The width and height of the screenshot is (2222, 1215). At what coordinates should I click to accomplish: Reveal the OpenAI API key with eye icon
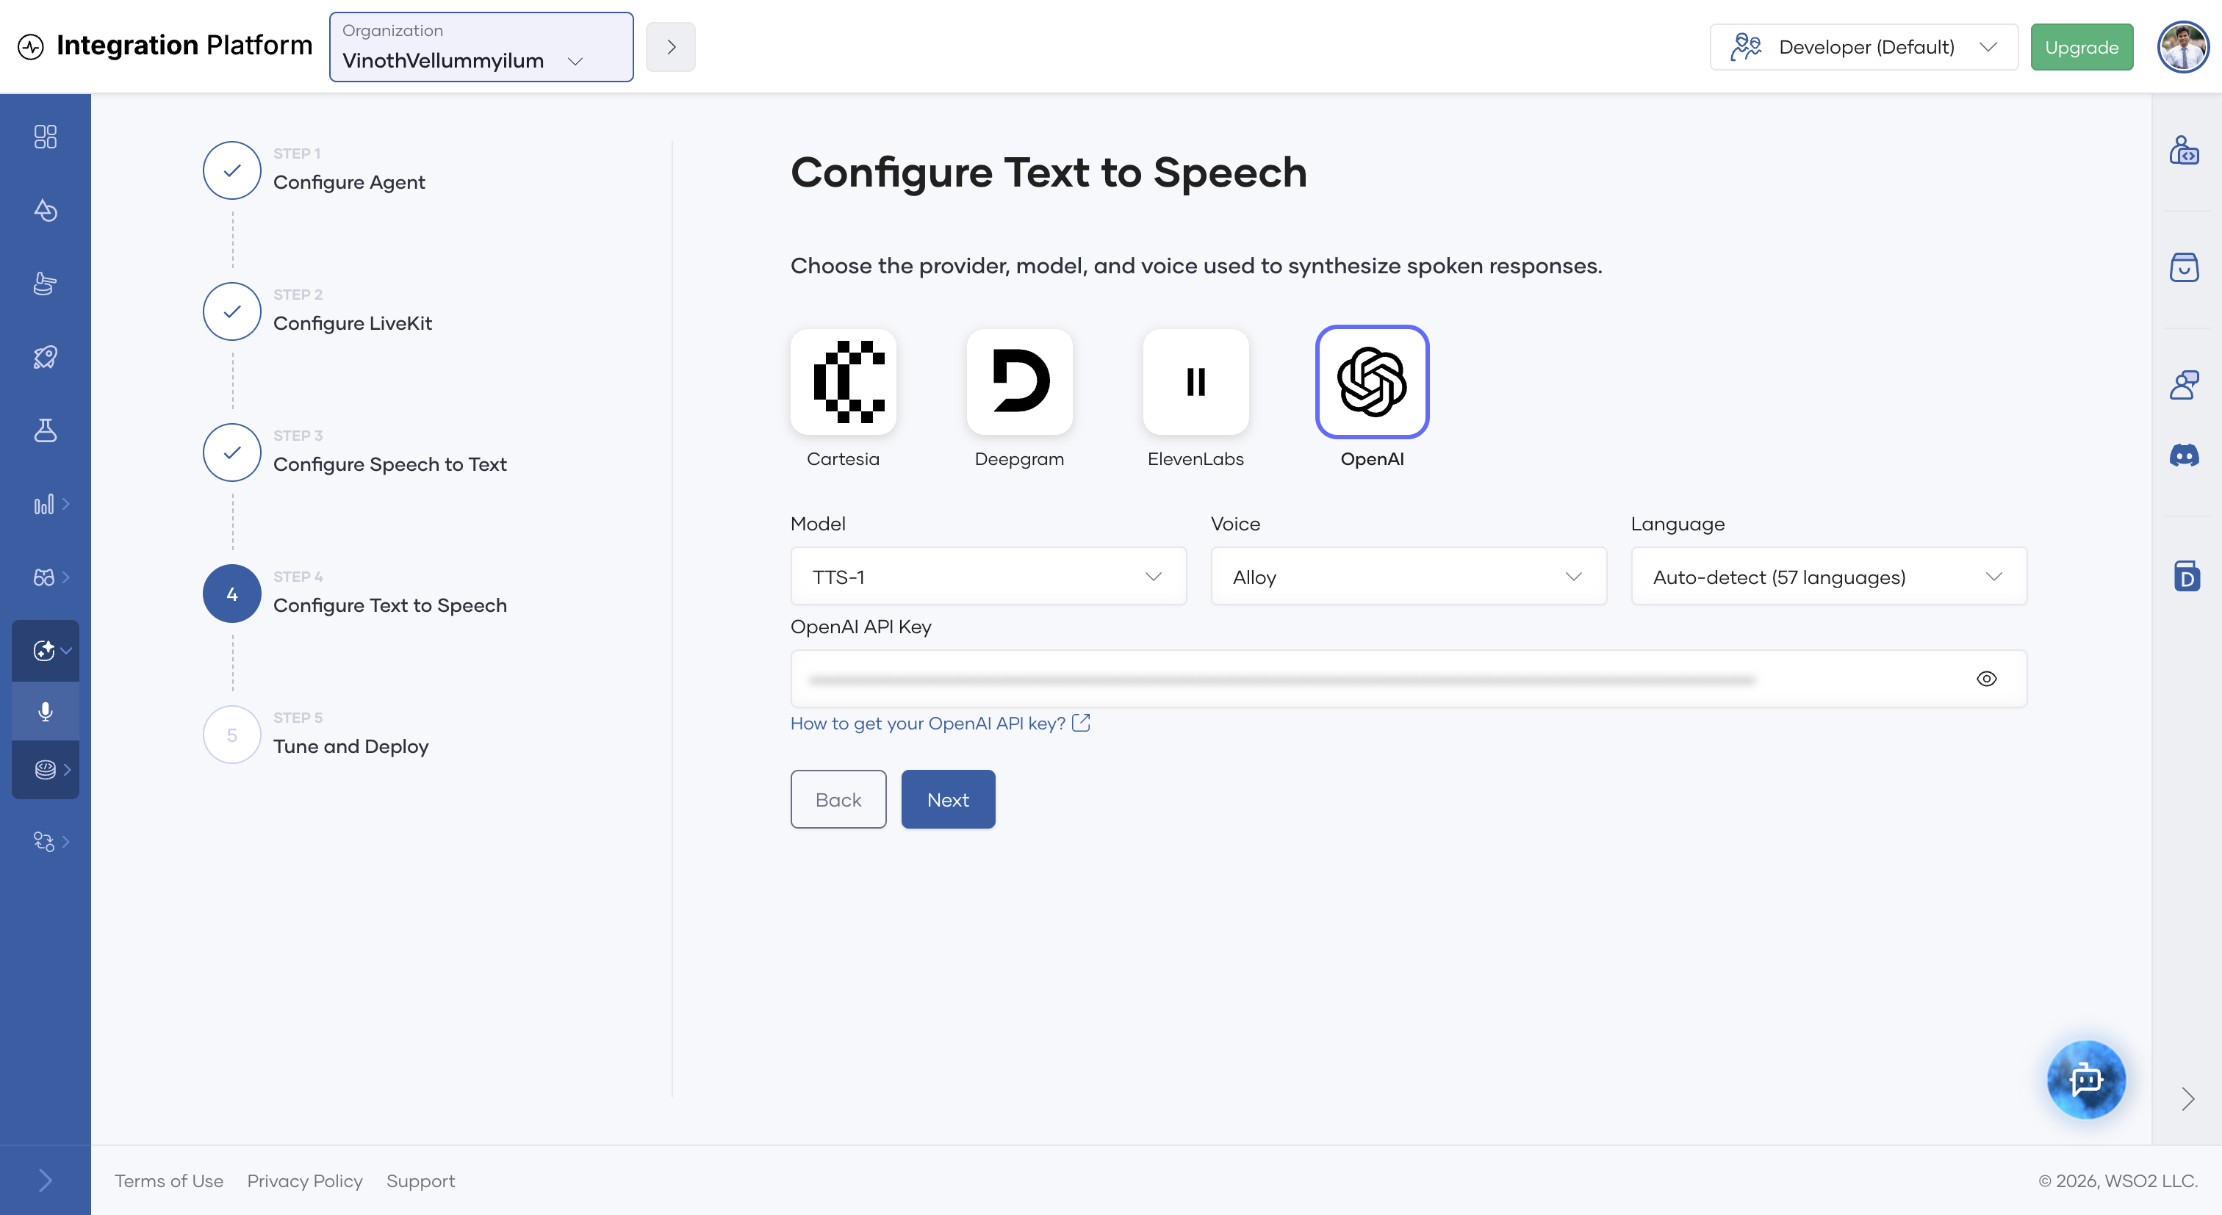coord(1987,679)
